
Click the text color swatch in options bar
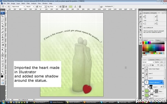pyautogui.click(x=70, y=7)
